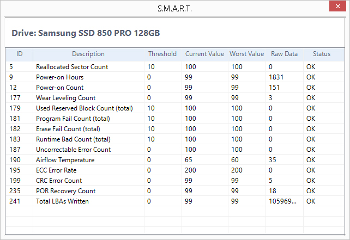
Task: Click the Current Value column header
Action: [204, 54]
